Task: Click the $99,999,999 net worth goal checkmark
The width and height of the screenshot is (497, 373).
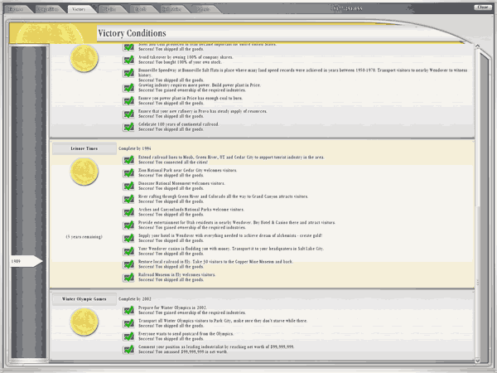Action: click(128, 350)
